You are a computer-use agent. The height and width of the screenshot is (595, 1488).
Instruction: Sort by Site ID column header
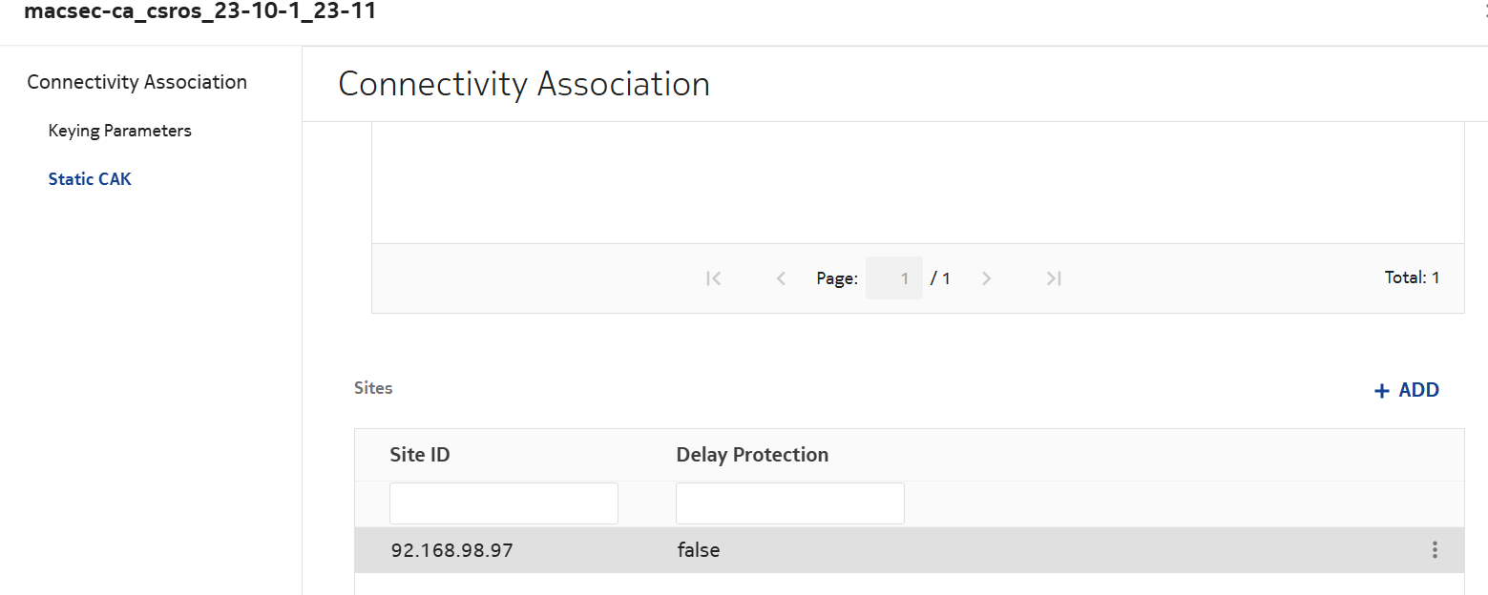click(x=420, y=455)
